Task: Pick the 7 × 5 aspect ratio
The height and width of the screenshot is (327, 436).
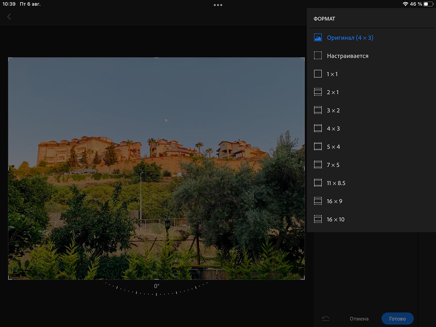Action: (x=333, y=165)
